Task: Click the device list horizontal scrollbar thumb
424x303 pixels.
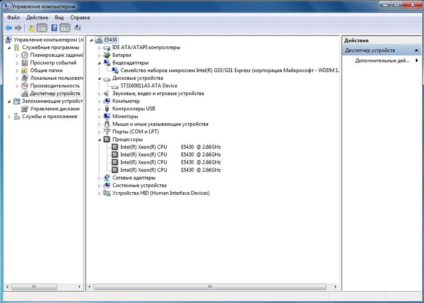Action: [210, 287]
